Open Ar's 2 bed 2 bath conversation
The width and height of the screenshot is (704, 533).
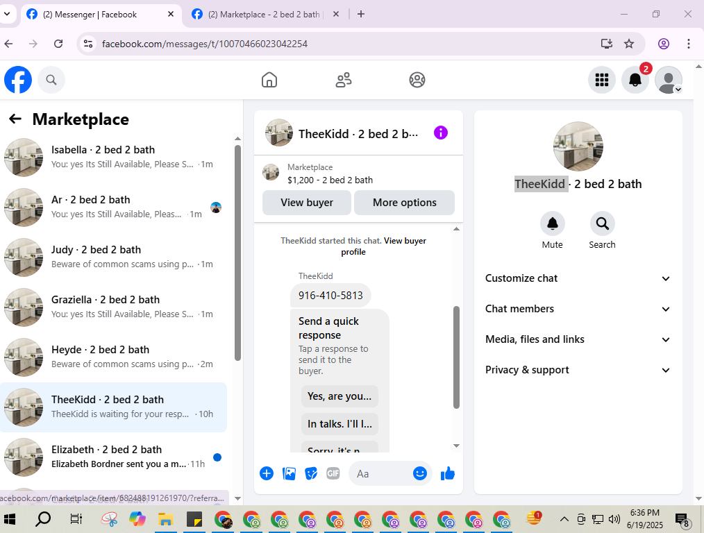click(x=114, y=207)
